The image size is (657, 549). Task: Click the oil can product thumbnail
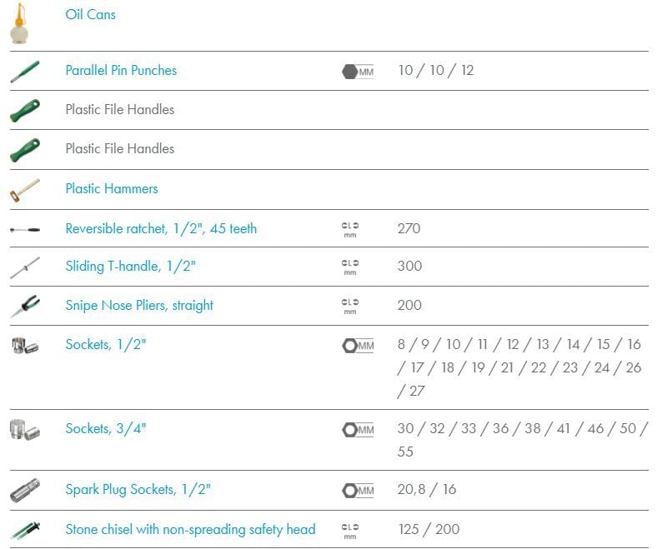pyautogui.click(x=19, y=23)
